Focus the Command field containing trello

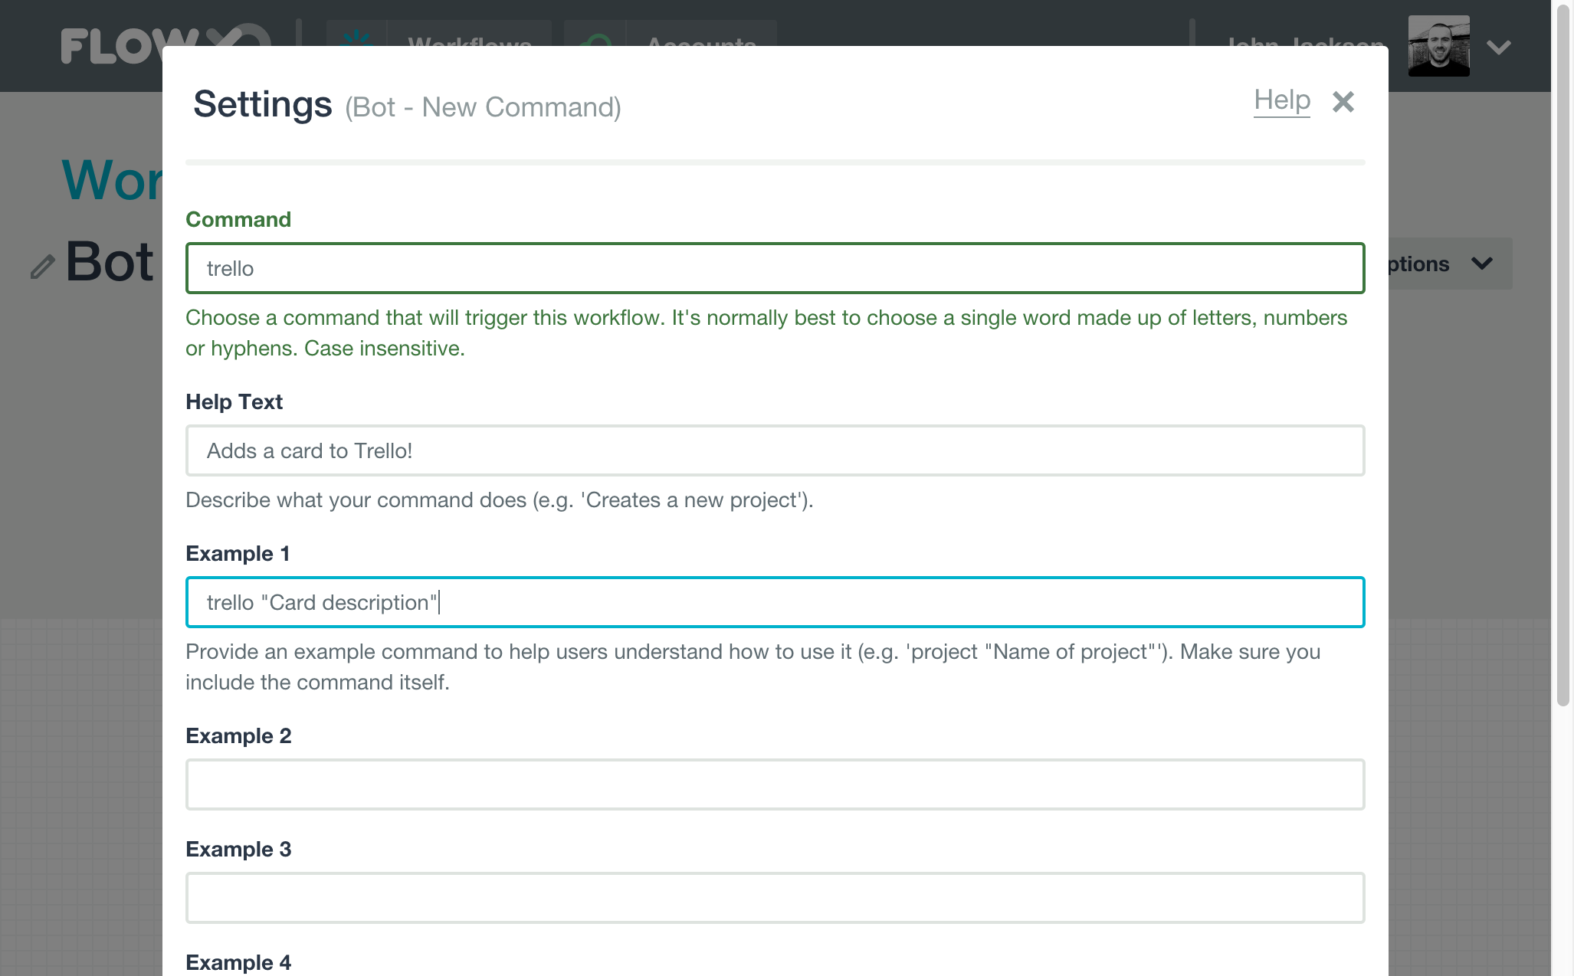tap(774, 268)
